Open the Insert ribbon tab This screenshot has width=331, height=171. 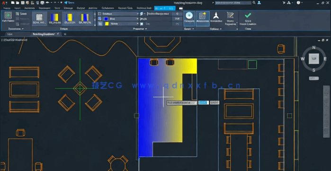pos(18,8)
